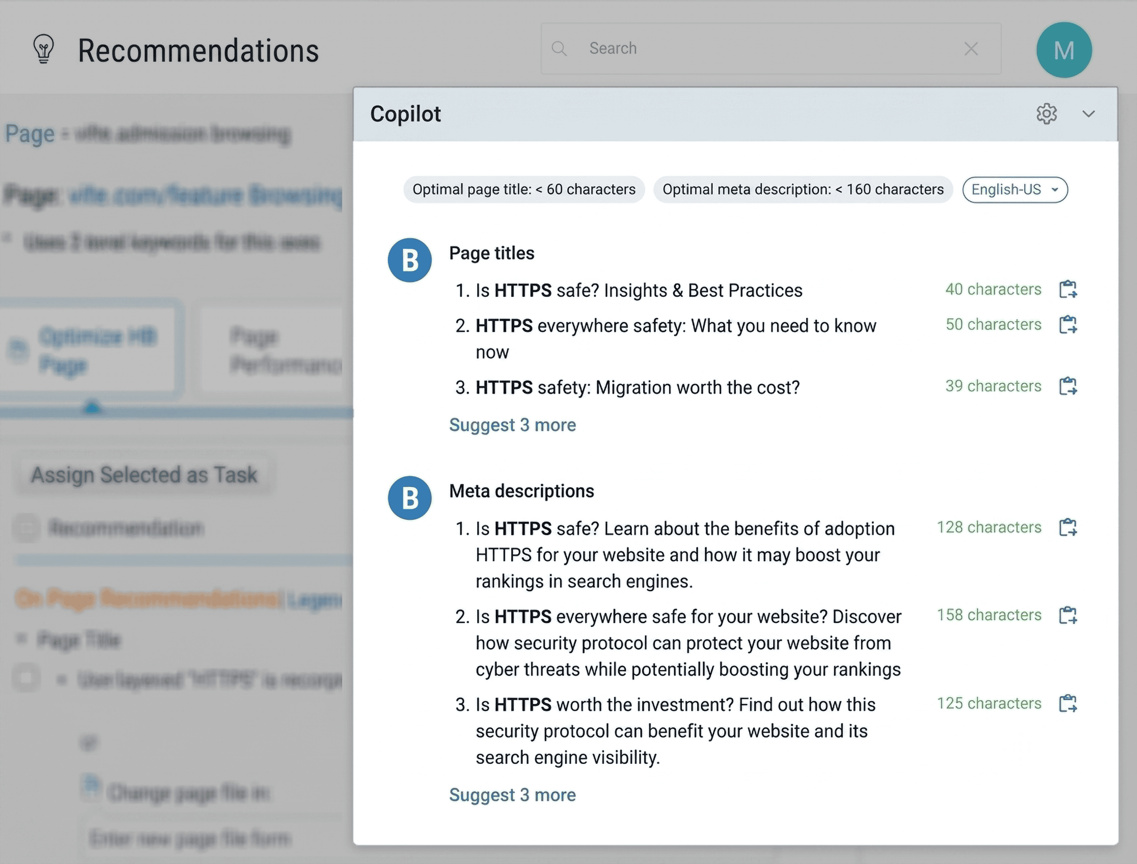Copy the 50 characters page title

point(1067,325)
